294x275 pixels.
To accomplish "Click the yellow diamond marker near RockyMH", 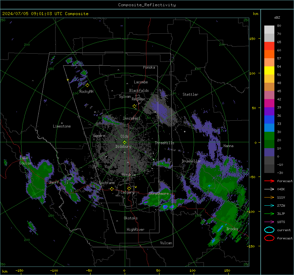I will point(87,85).
